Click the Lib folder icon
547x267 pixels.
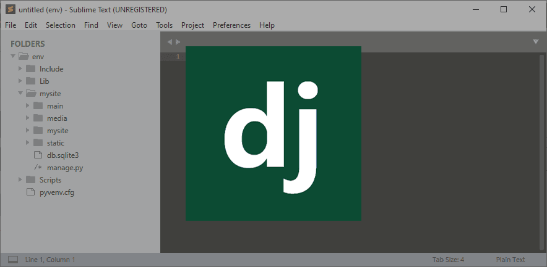[x=31, y=81]
